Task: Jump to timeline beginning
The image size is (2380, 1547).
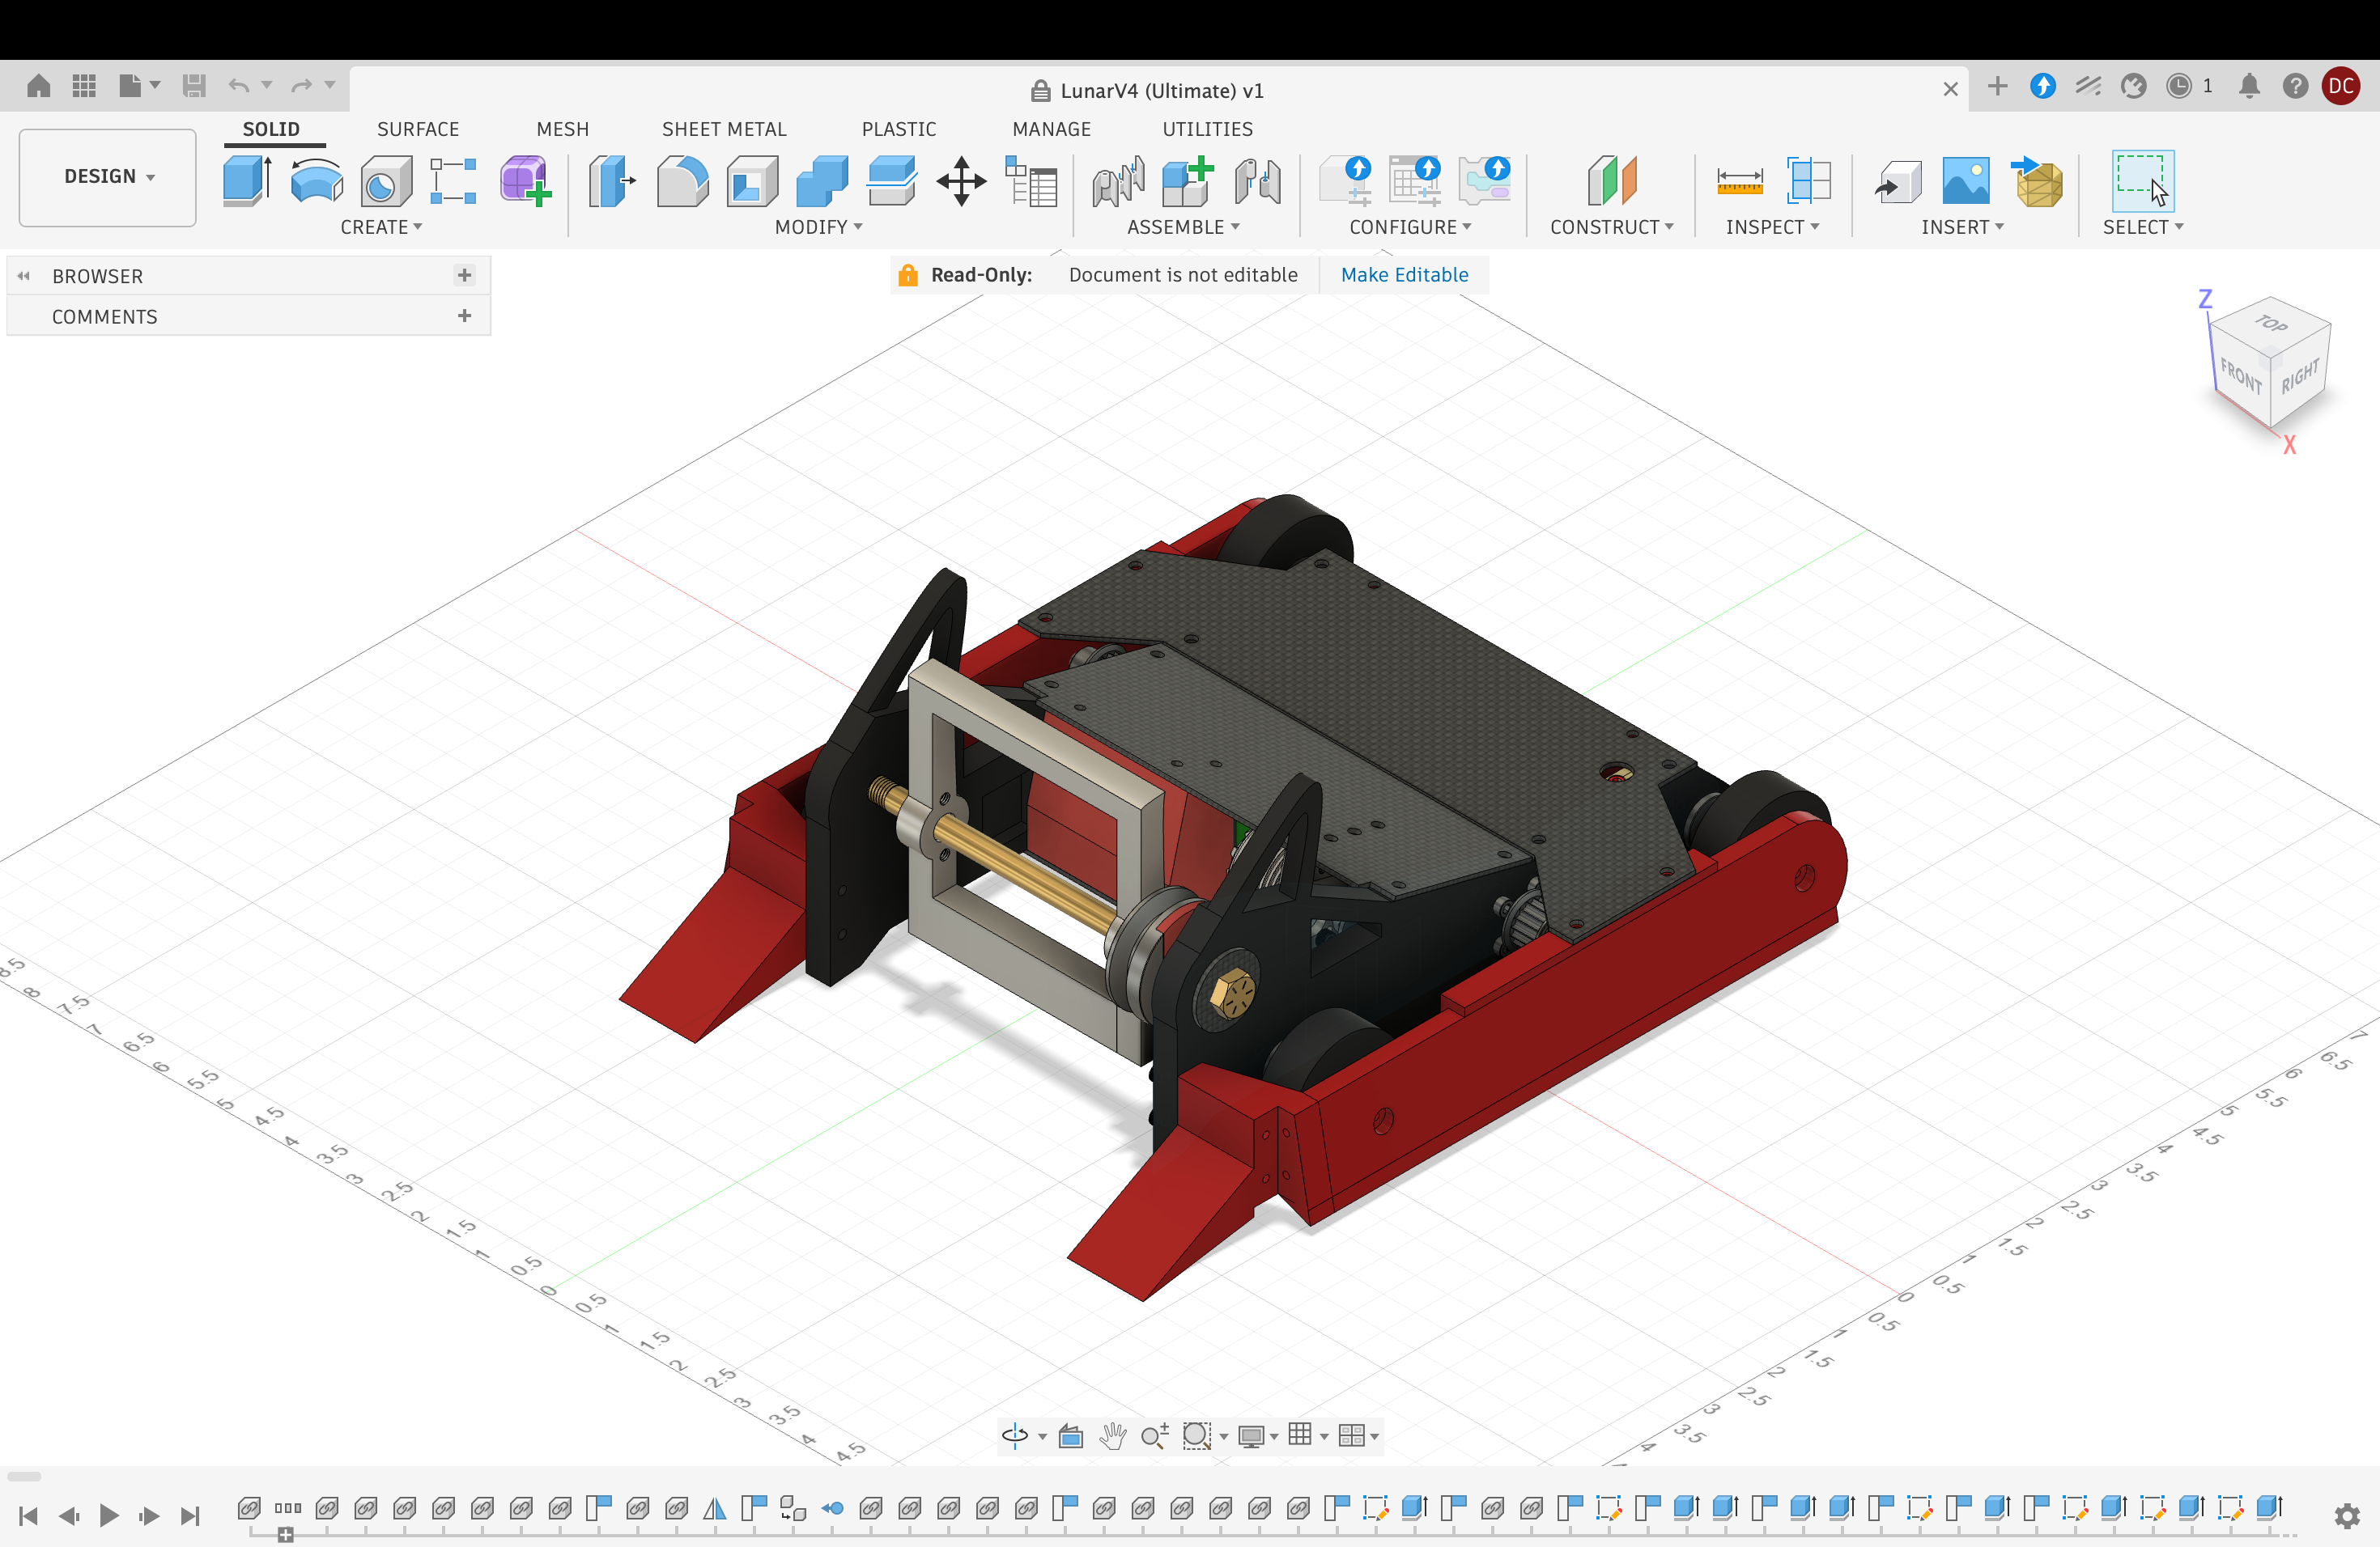Action: point(29,1516)
